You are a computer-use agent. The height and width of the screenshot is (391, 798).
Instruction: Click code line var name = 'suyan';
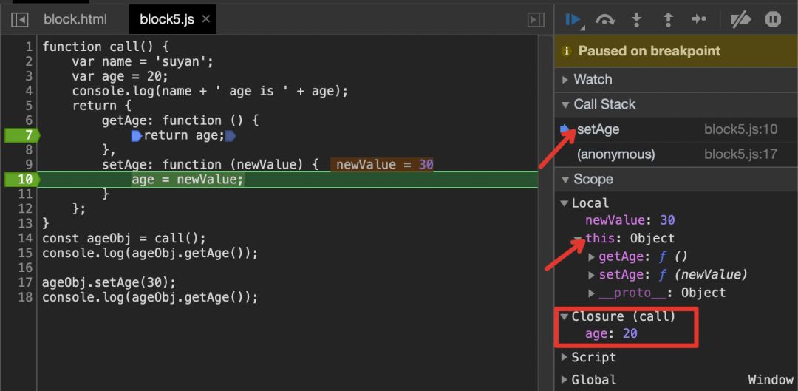coord(143,61)
